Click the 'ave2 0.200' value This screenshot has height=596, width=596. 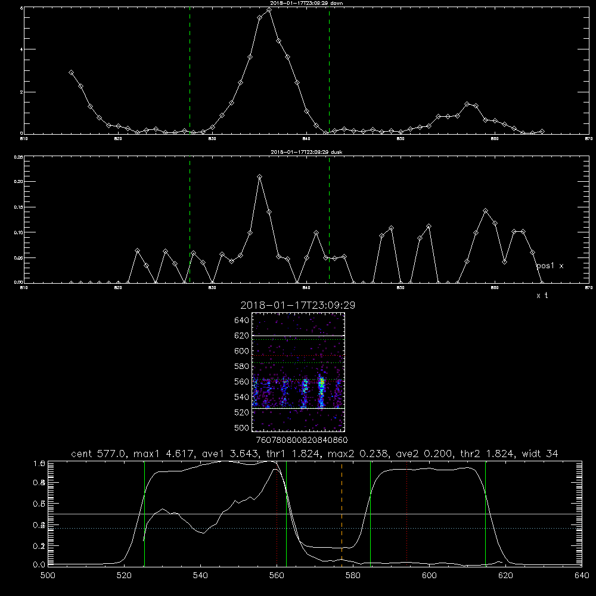click(424, 454)
